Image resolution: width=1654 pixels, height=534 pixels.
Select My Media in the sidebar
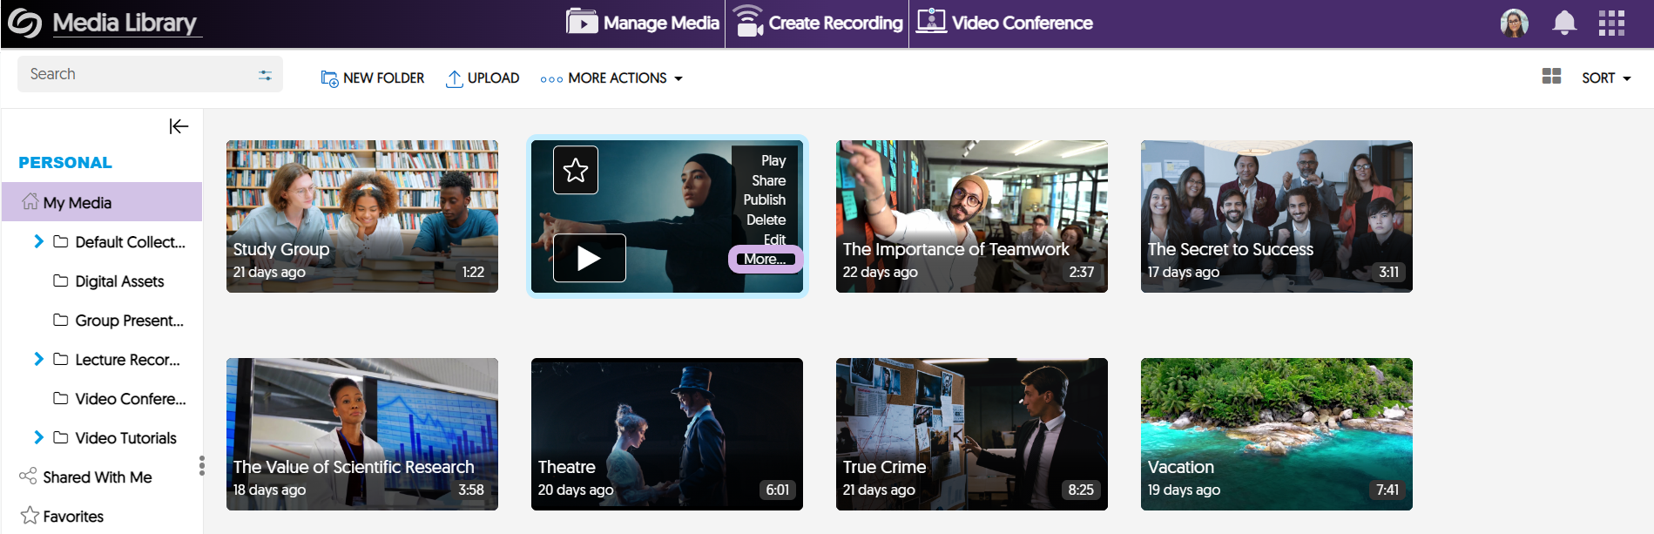click(102, 202)
